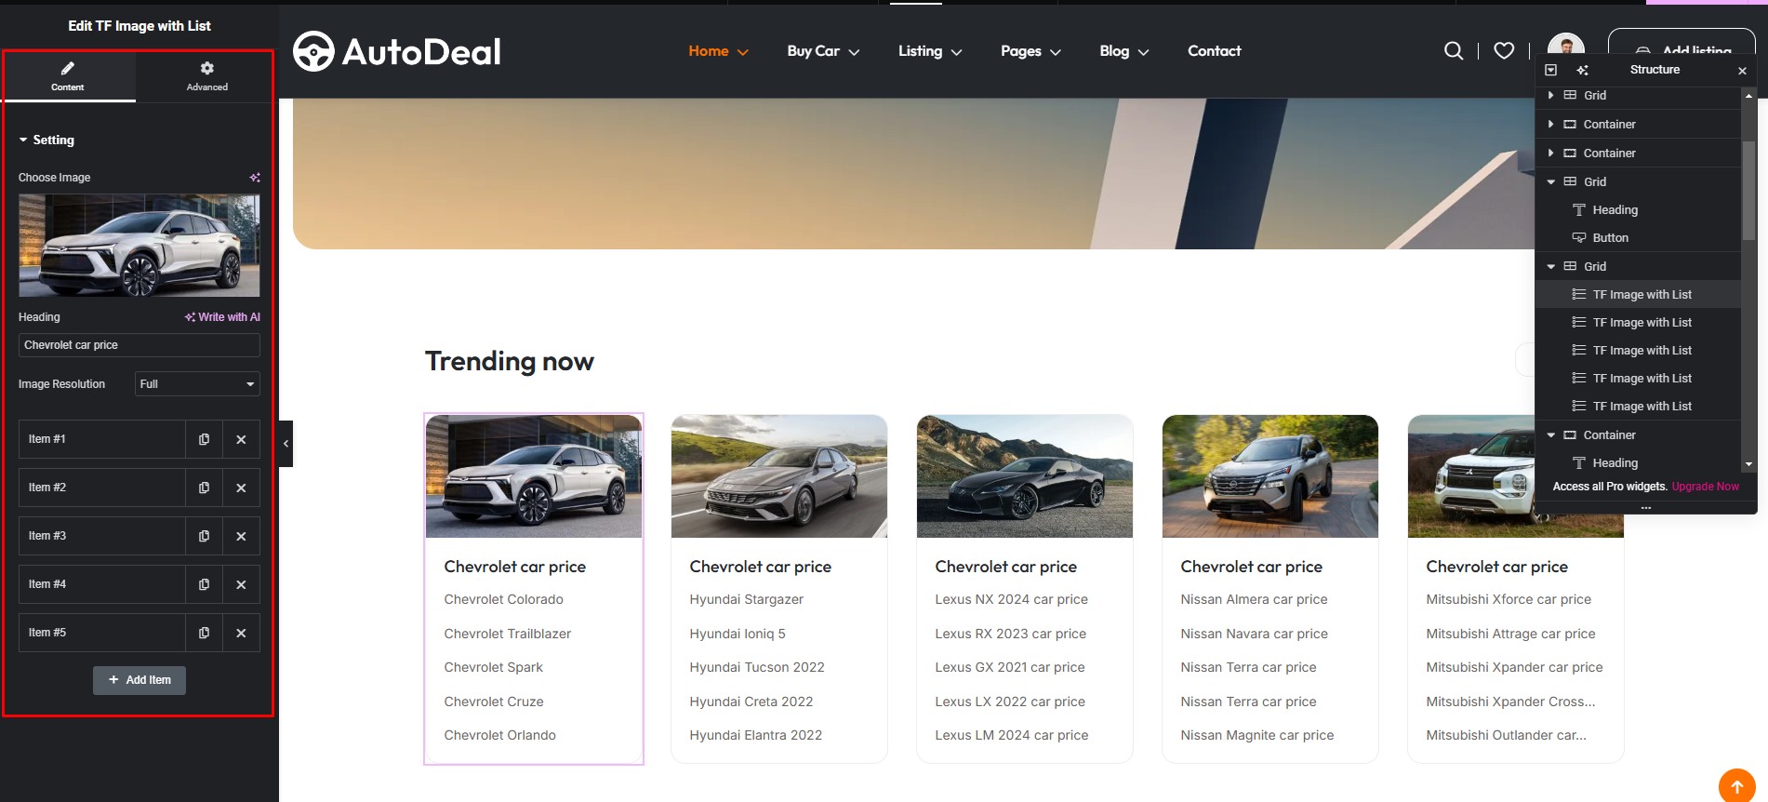Remove Item #4
The height and width of the screenshot is (802, 1768).
241,584
